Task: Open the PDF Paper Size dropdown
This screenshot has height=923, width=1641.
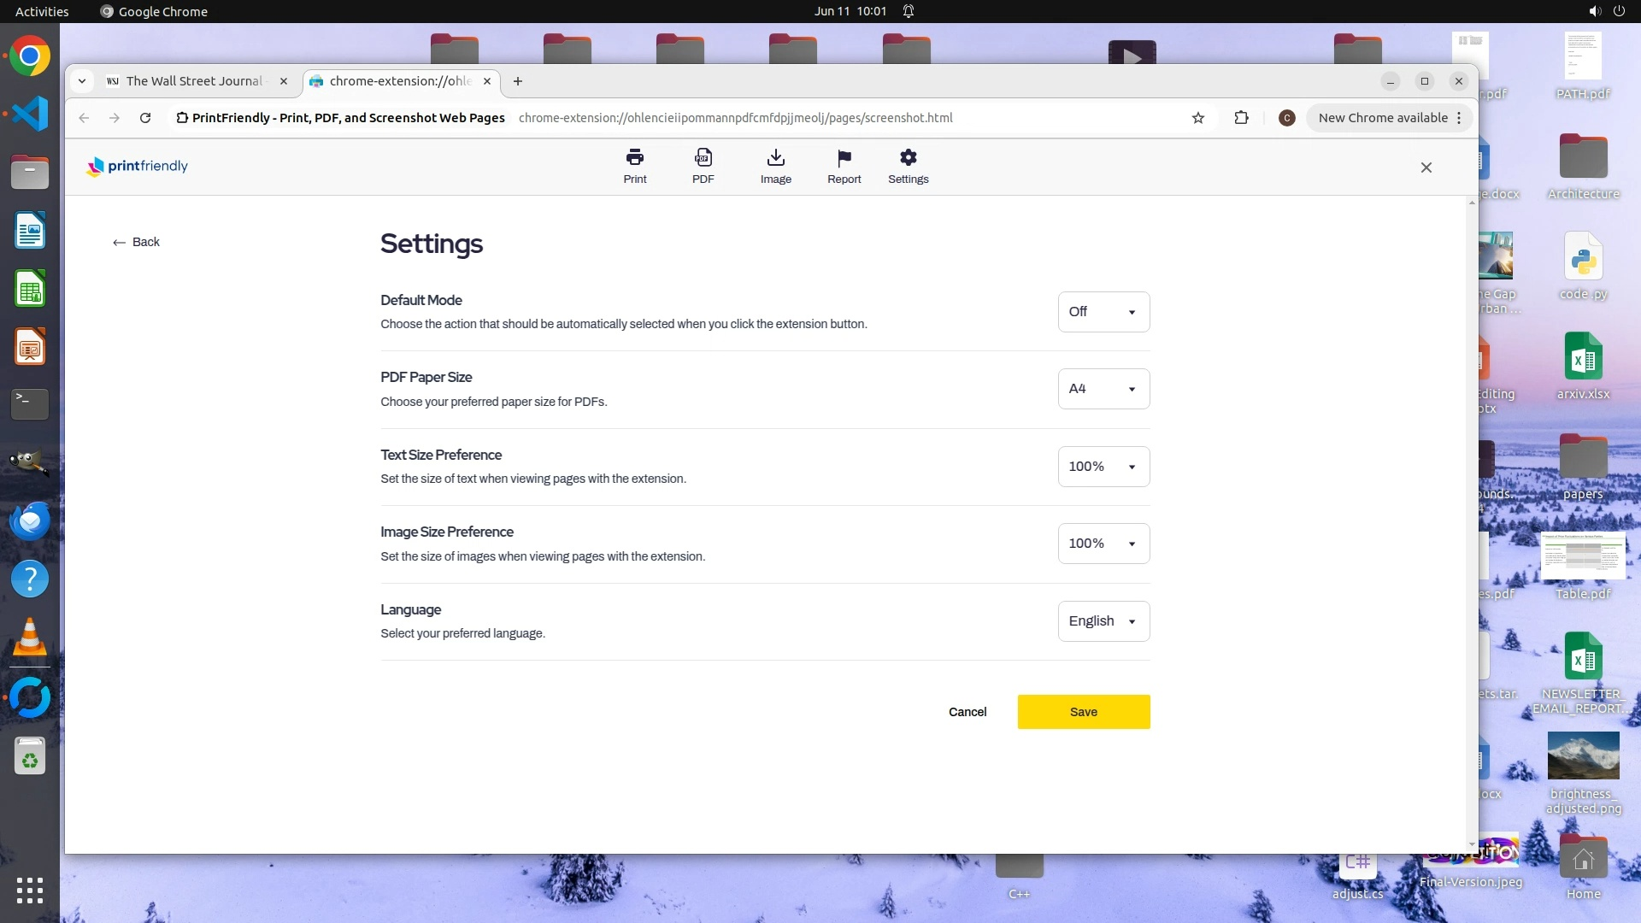Action: [1103, 389]
